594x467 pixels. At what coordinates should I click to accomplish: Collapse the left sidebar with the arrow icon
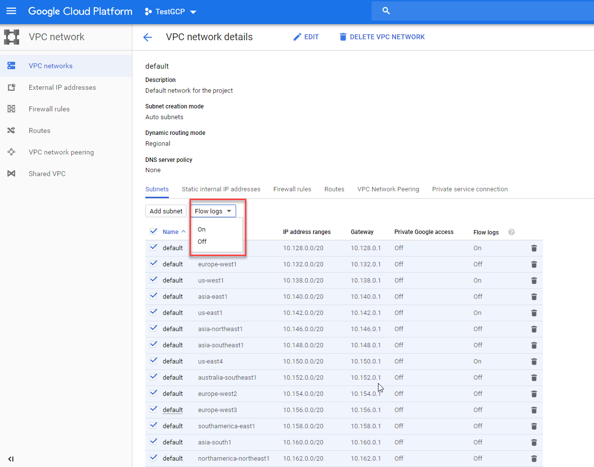(x=11, y=459)
